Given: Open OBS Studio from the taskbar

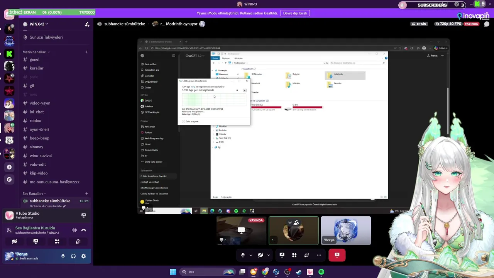Looking at the screenshot, I should (x=287, y=272).
